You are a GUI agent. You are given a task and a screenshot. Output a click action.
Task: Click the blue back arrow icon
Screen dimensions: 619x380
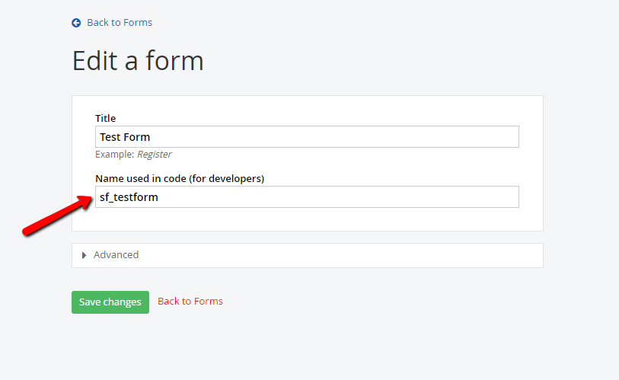76,23
